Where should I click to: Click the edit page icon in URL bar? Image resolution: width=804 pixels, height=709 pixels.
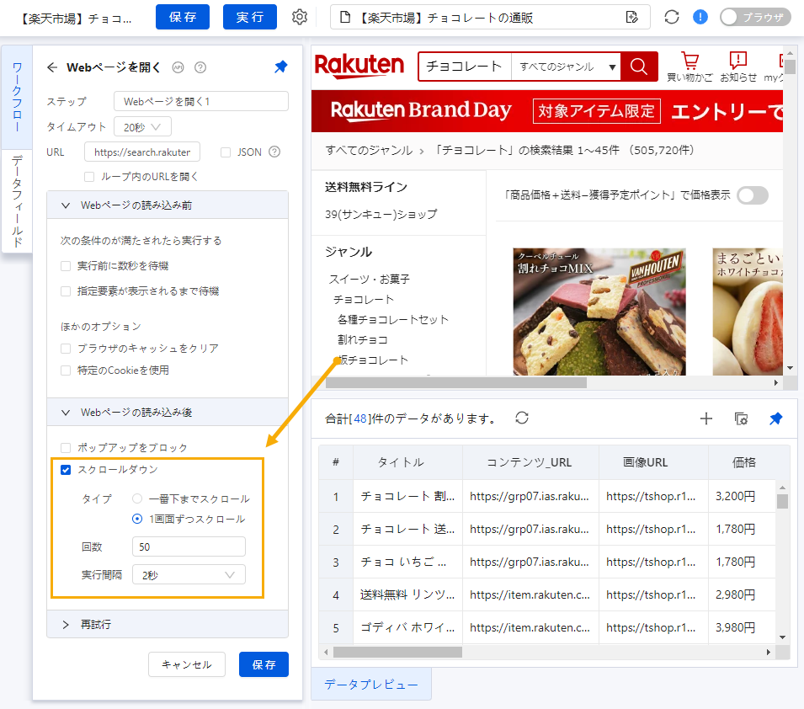[x=632, y=18]
